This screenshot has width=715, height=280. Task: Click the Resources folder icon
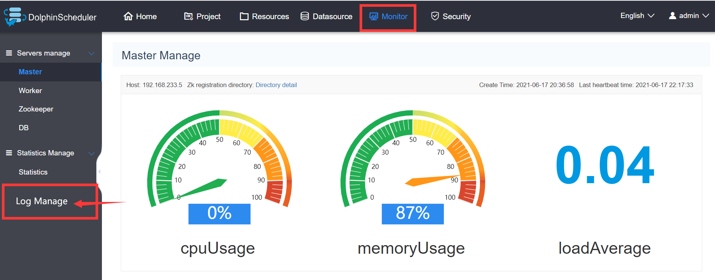click(244, 17)
